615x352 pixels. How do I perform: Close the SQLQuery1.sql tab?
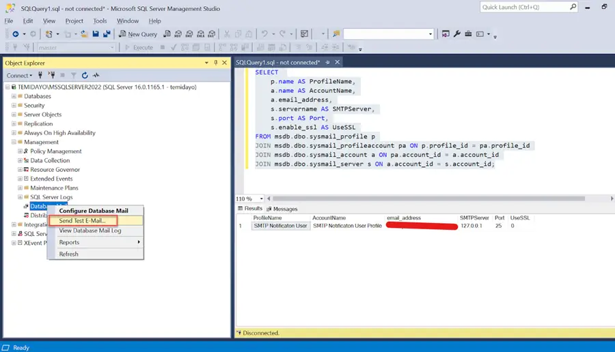point(338,62)
